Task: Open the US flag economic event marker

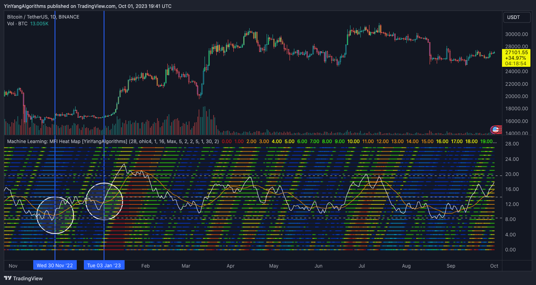Action: pyautogui.click(x=495, y=129)
